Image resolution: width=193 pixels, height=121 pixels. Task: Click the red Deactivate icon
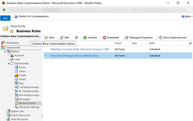(104, 37)
